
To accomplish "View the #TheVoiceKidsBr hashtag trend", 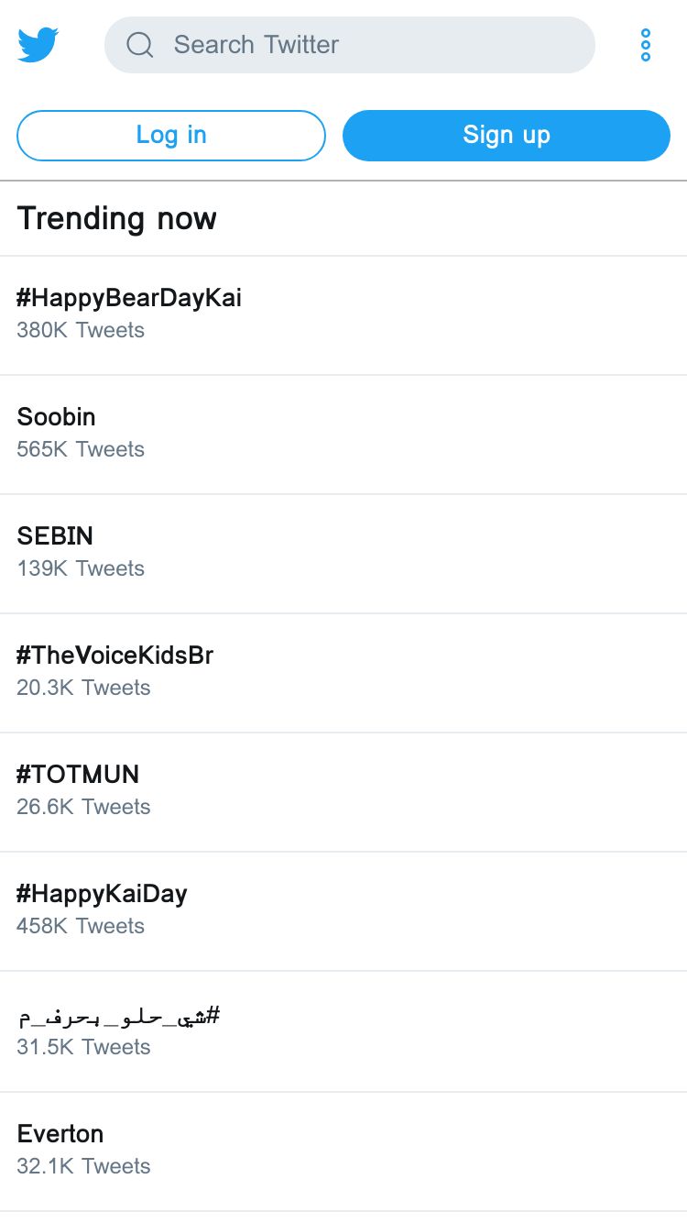I will (x=115, y=656).
